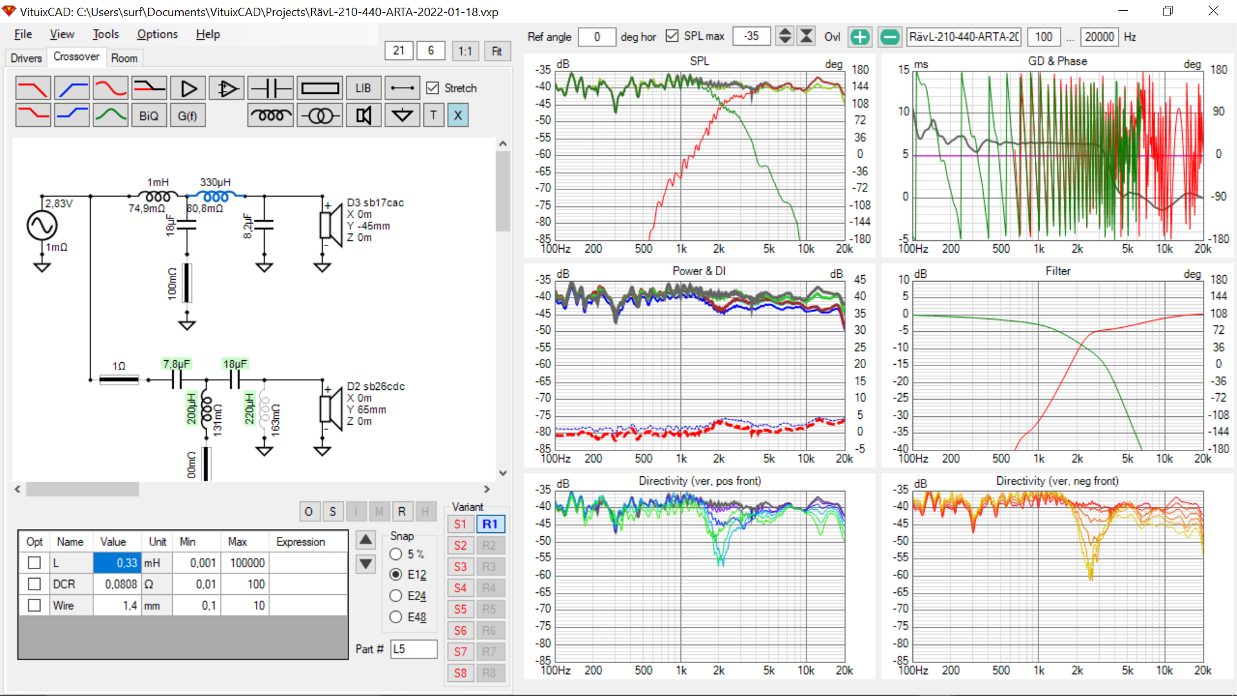This screenshot has height=696, width=1237.
Task: Insert a G(f) transfer function block
Action: pyautogui.click(x=188, y=115)
